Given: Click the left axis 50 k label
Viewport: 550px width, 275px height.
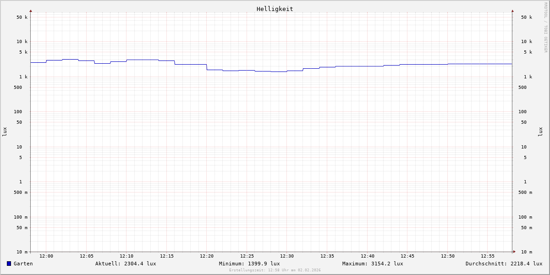Looking at the screenshot, I should (22, 17).
